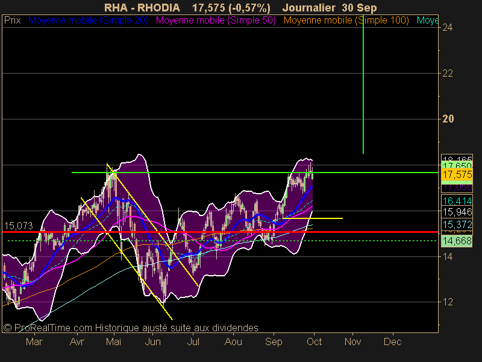Click "Avr" on the time axis
The image size is (482, 362).
coord(77,341)
